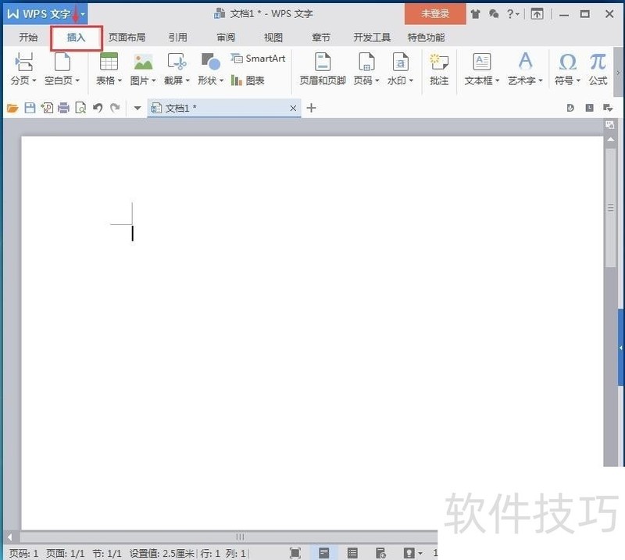Screen dimensions: 625x560
Task: Click the skin shirt icon in title bar
Action: tap(475, 14)
